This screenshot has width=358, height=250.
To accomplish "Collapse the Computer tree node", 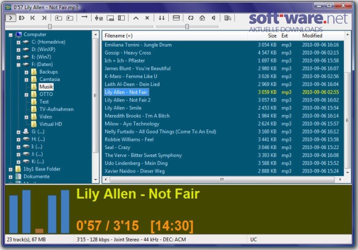I will coord(11,35).
